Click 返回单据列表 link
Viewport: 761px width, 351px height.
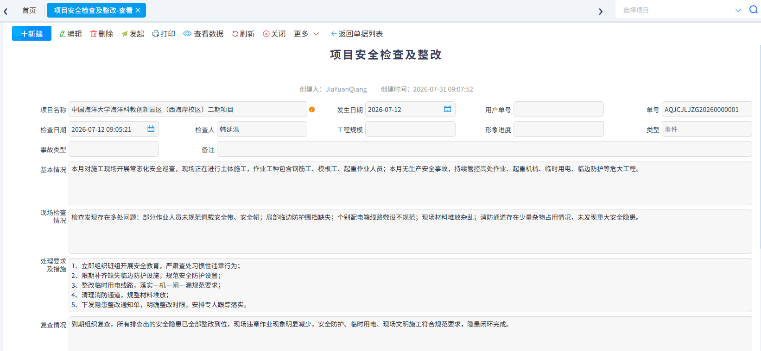tap(357, 34)
